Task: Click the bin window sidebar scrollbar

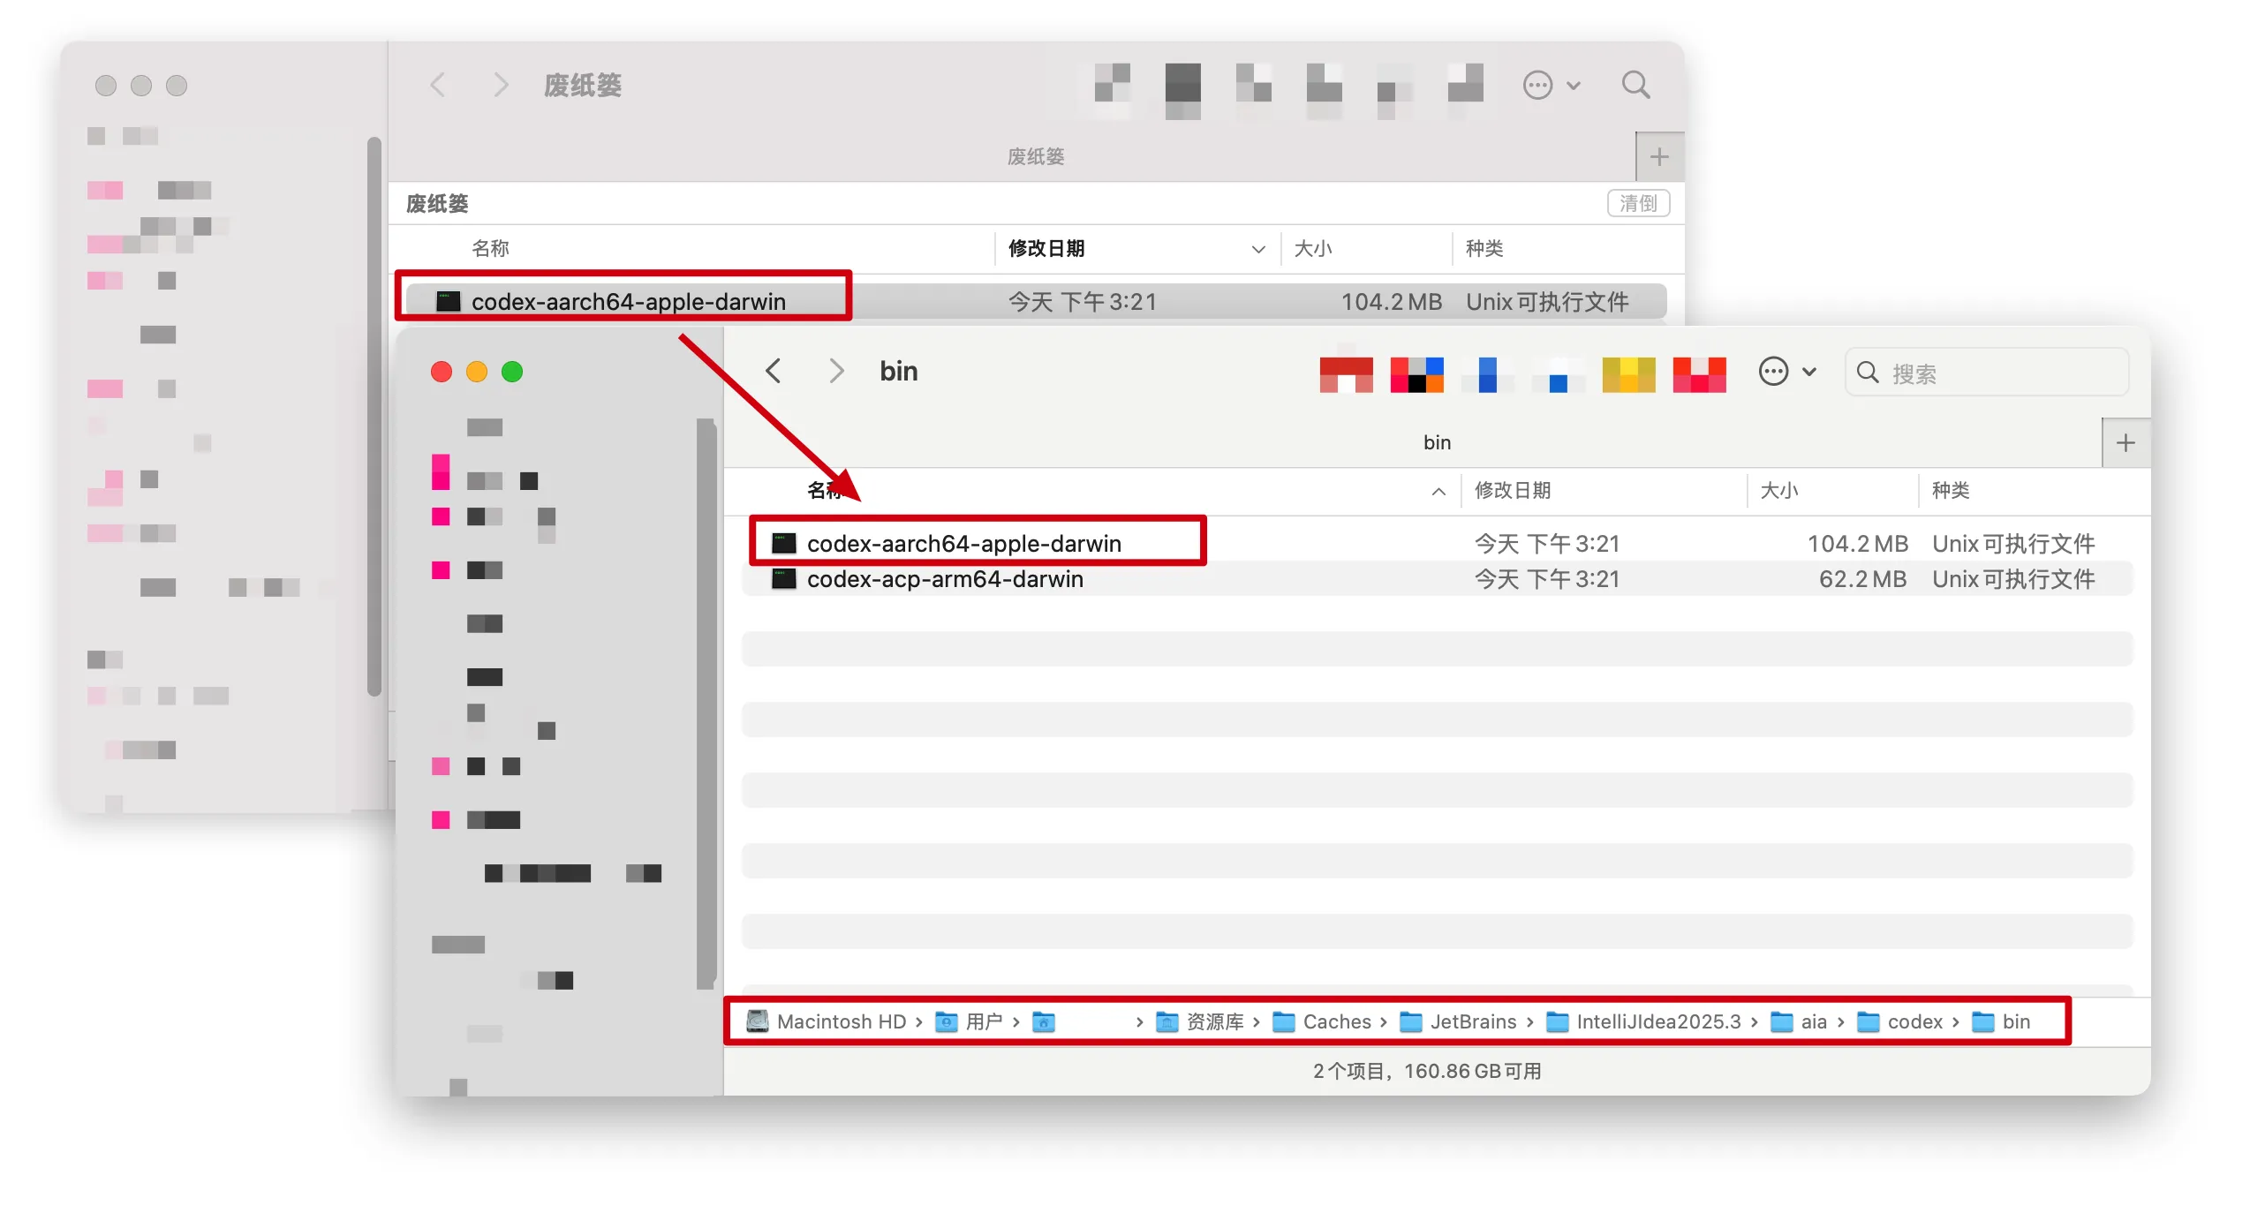Action: (x=705, y=704)
